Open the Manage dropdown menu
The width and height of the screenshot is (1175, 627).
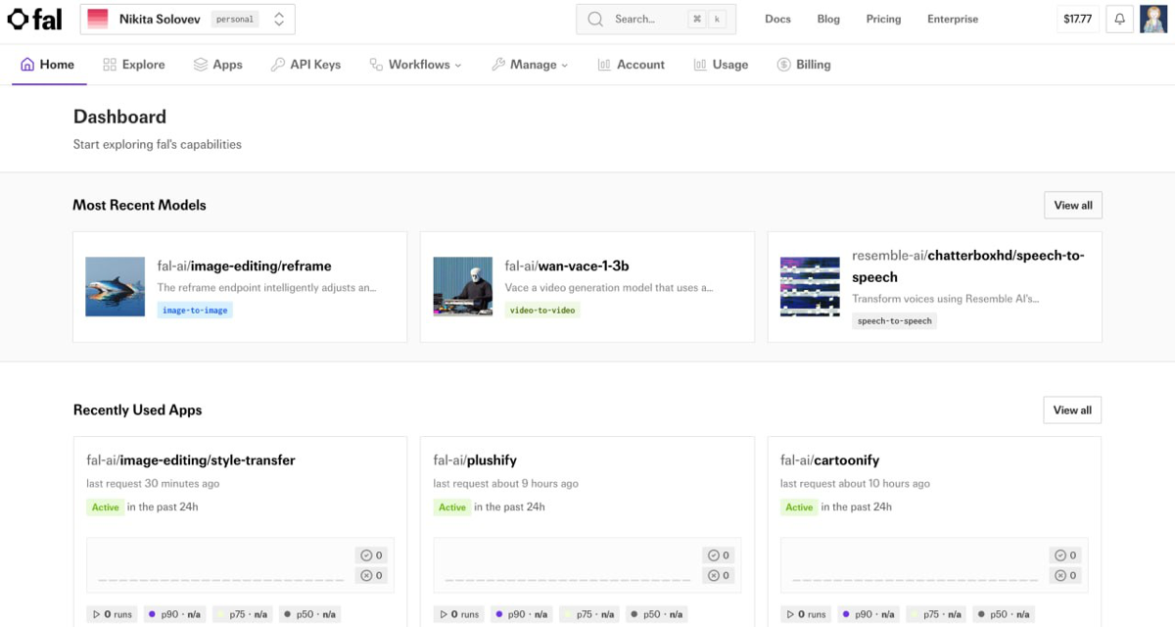530,65
